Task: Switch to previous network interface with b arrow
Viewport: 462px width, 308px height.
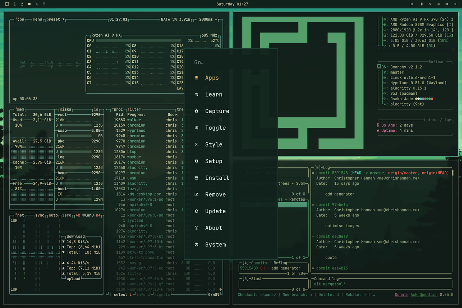Action: point(77,216)
